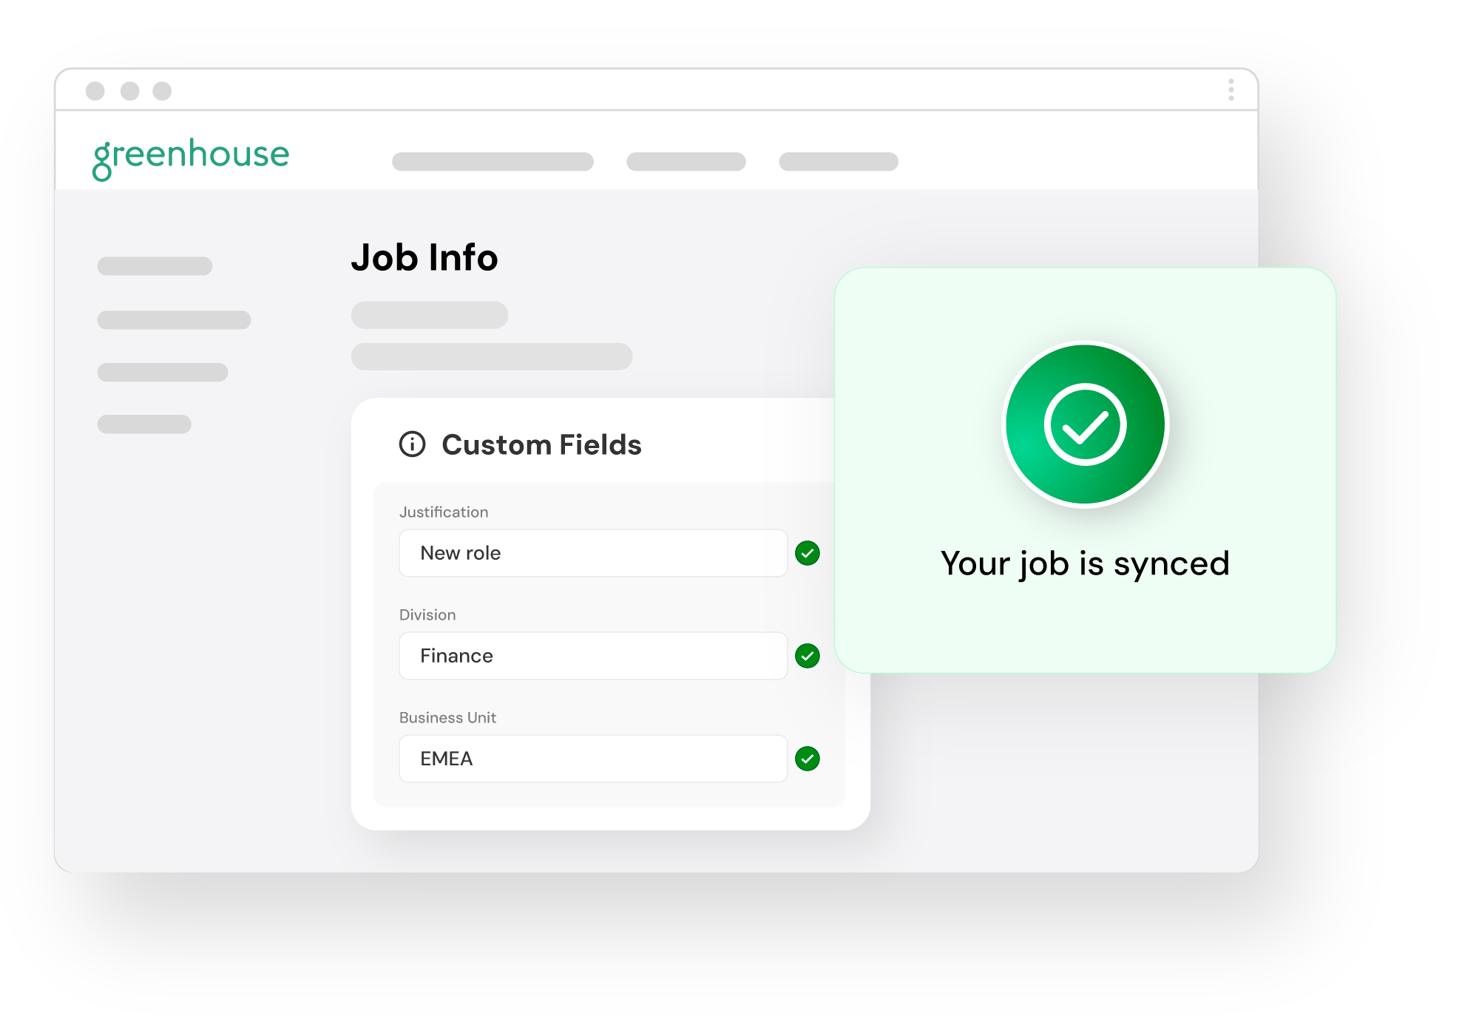Click the second gray window control dot
The width and height of the screenshot is (1479, 1033).
(130, 91)
